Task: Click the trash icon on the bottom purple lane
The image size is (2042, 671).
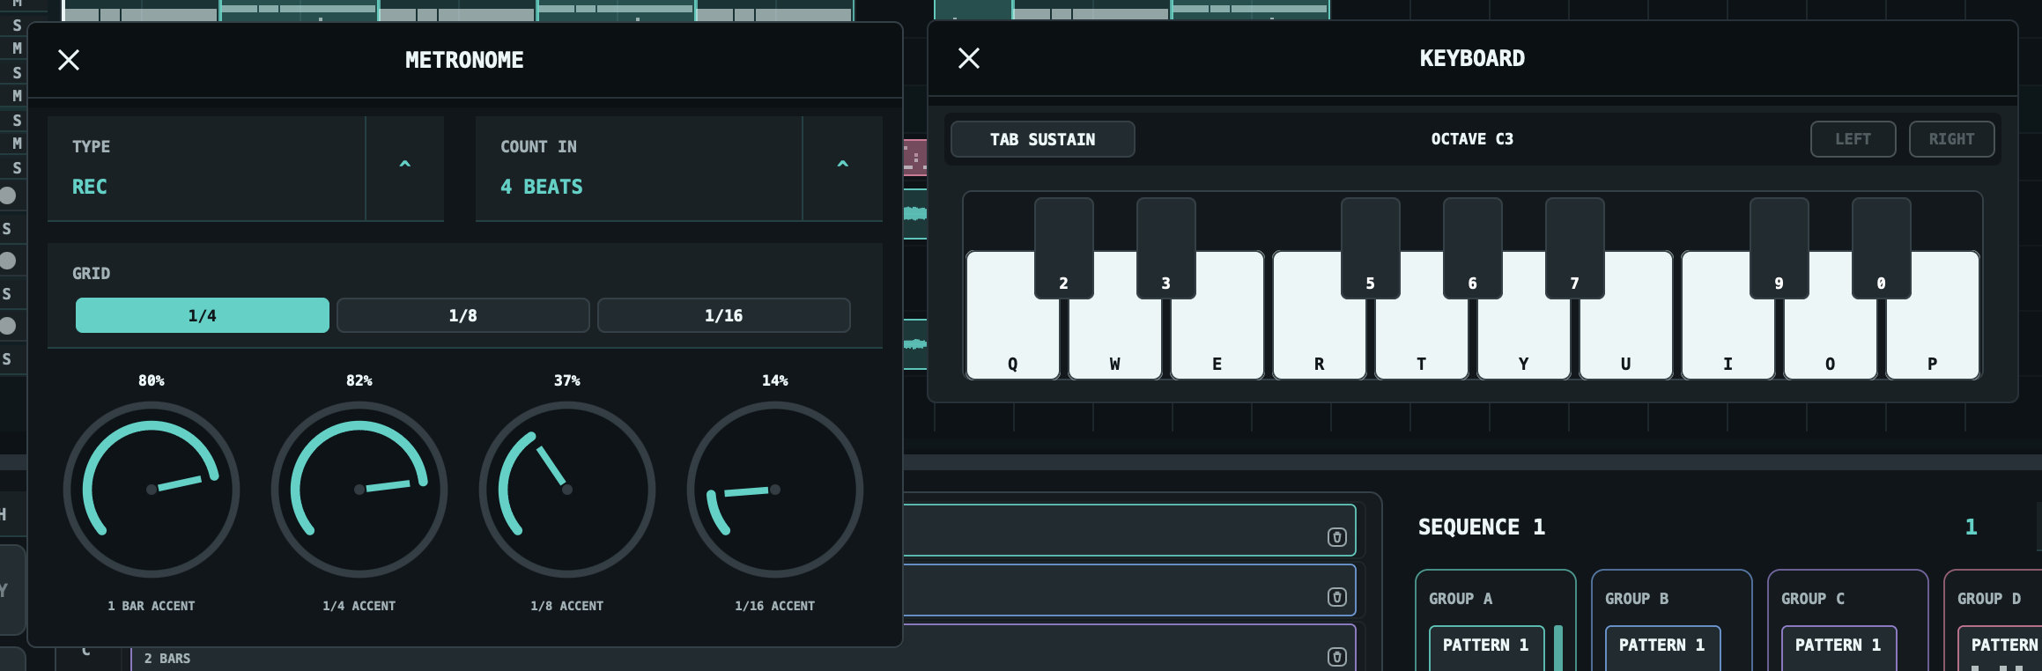Action: [1337, 657]
